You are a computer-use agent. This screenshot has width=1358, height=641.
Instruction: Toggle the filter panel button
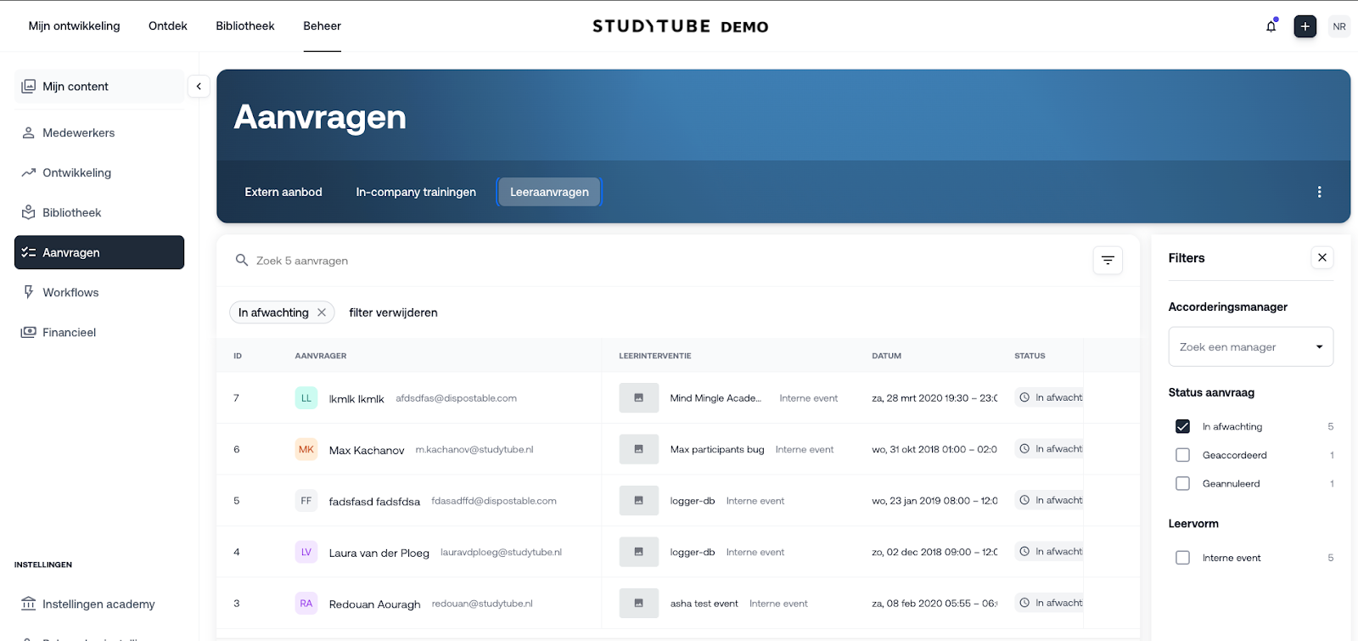pyautogui.click(x=1108, y=261)
